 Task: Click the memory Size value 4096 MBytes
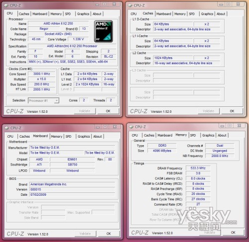(162, 151)
